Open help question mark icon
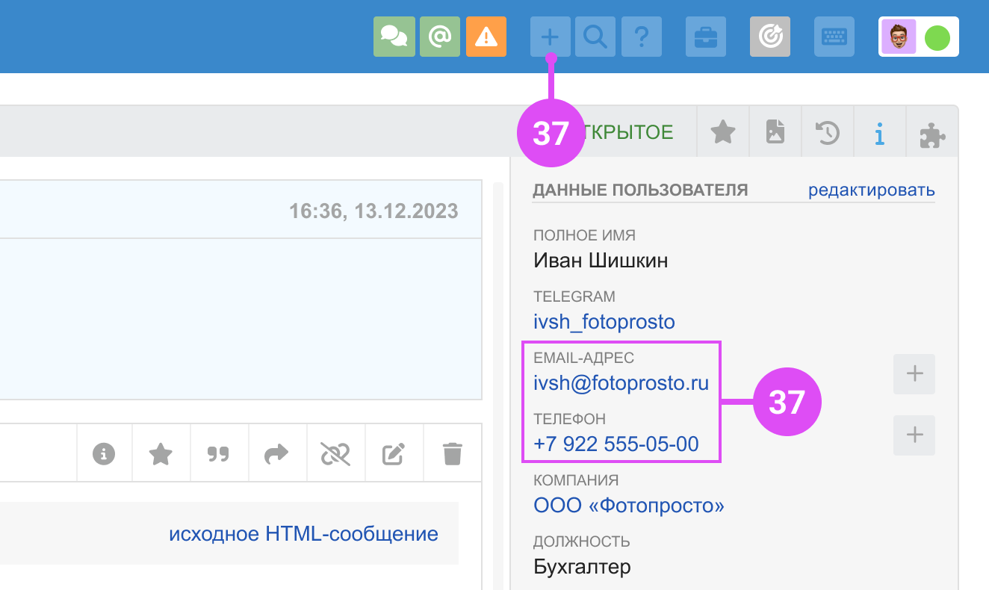Viewport: 989px width, 590px height. click(x=642, y=37)
